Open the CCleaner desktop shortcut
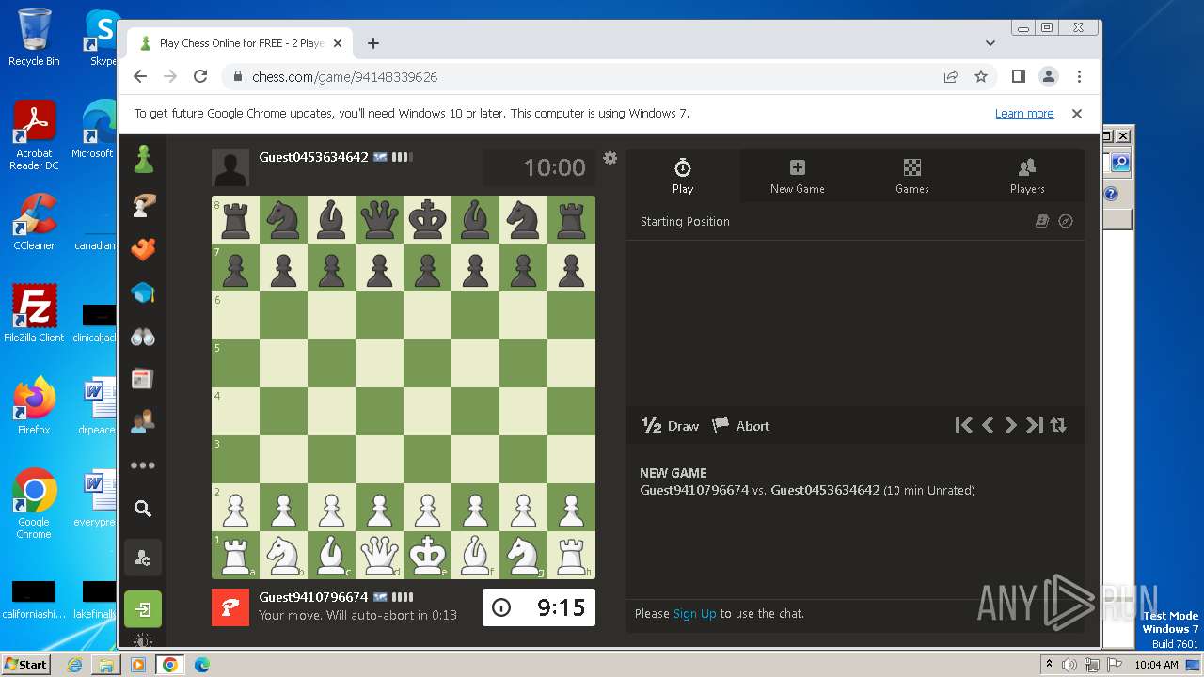 pos(34,222)
